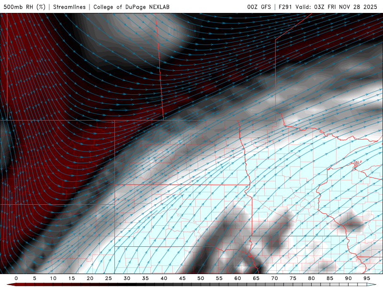Viewport: 383px width, 287px height.
Task: Click the colorbar label "85"
Action: tap(330, 278)
